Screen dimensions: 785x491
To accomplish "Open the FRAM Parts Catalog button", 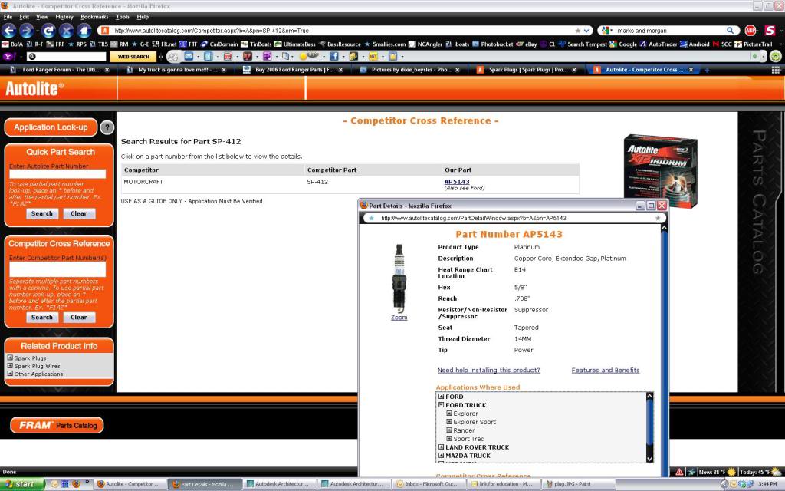I will point(57,425).
